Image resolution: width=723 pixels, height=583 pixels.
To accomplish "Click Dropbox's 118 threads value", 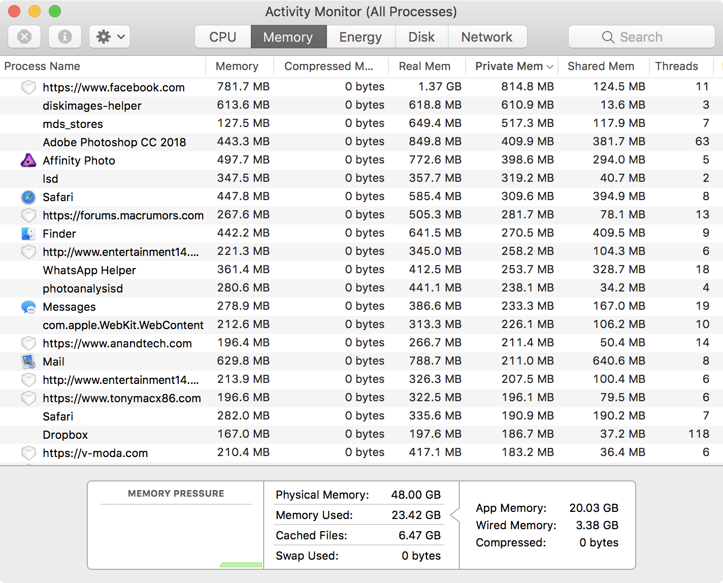I will coord(699,434).
